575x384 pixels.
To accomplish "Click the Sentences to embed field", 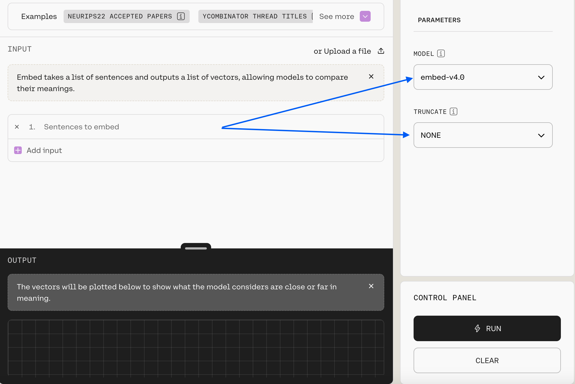I will (82, 127).
